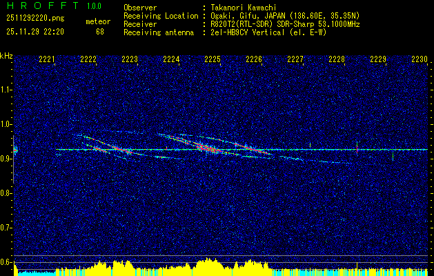Select the location text Ogaki, Gifu, JAPAN

click(246, 17)
